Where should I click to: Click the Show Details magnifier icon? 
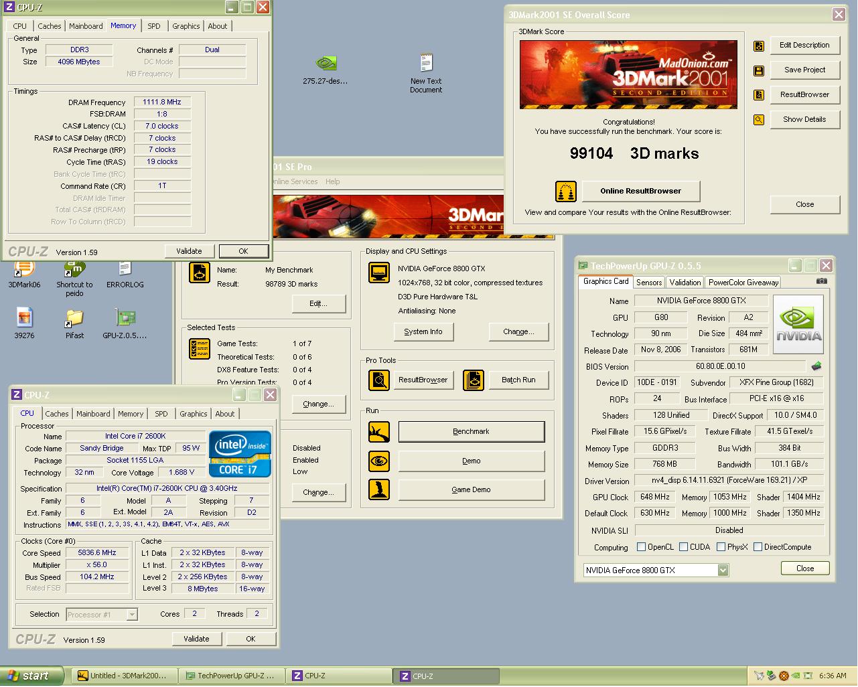759,120
